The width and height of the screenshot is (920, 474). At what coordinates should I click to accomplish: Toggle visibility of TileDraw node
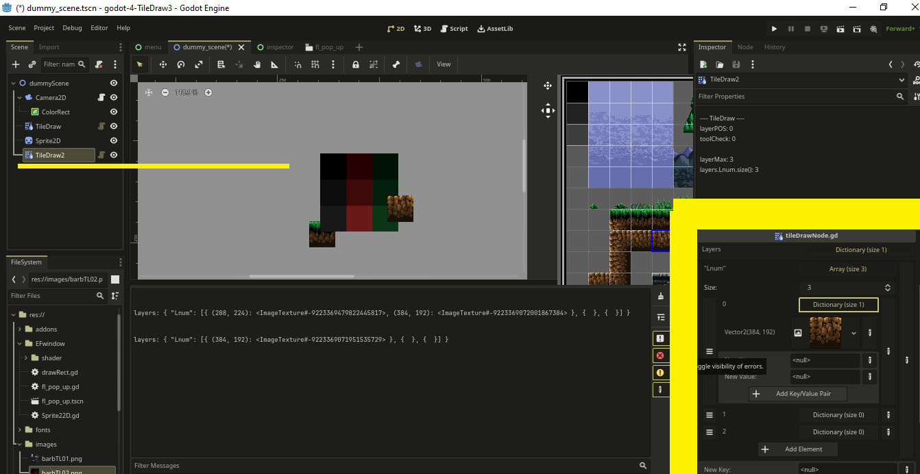pyautogui.click(x=114, y=126)
